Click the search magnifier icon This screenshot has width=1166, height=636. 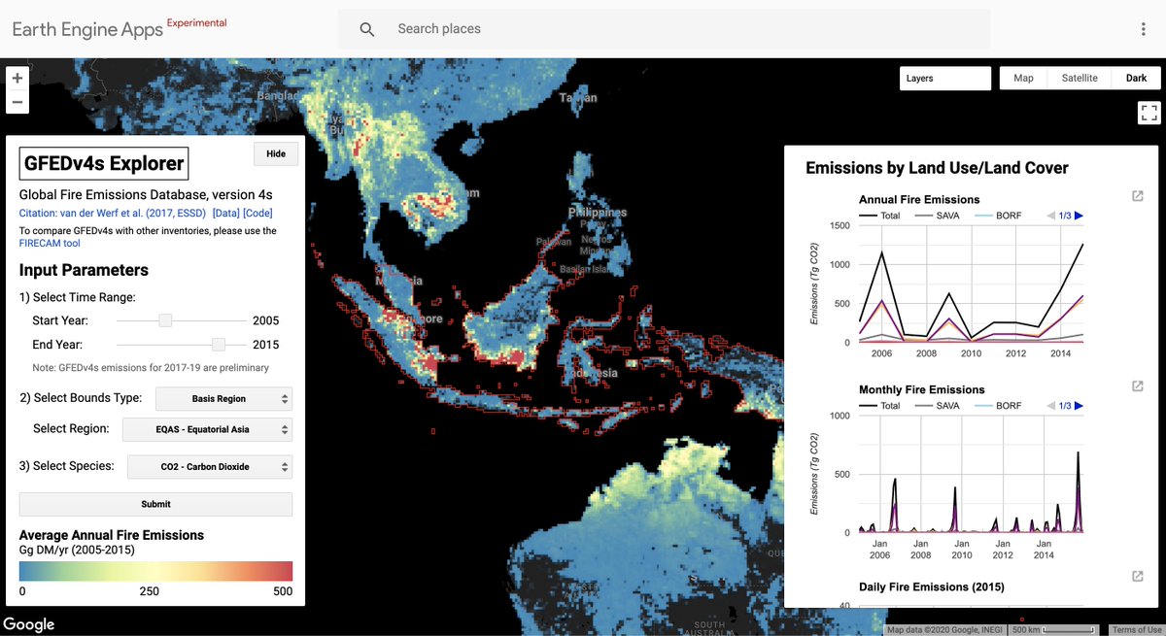367,29
